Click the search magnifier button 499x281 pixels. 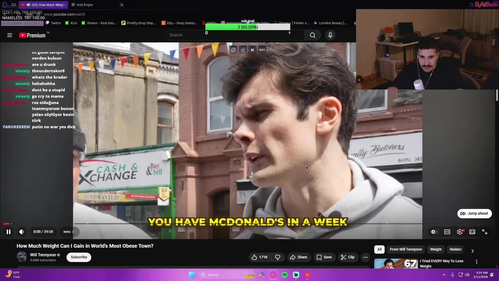coord(312,35)
